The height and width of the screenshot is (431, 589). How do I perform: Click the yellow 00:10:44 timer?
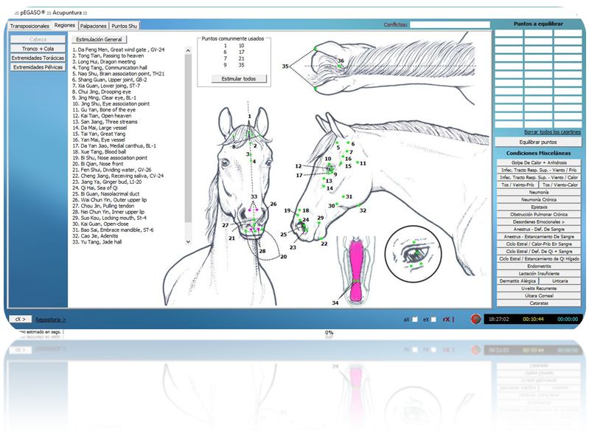[x=533, y=320]
